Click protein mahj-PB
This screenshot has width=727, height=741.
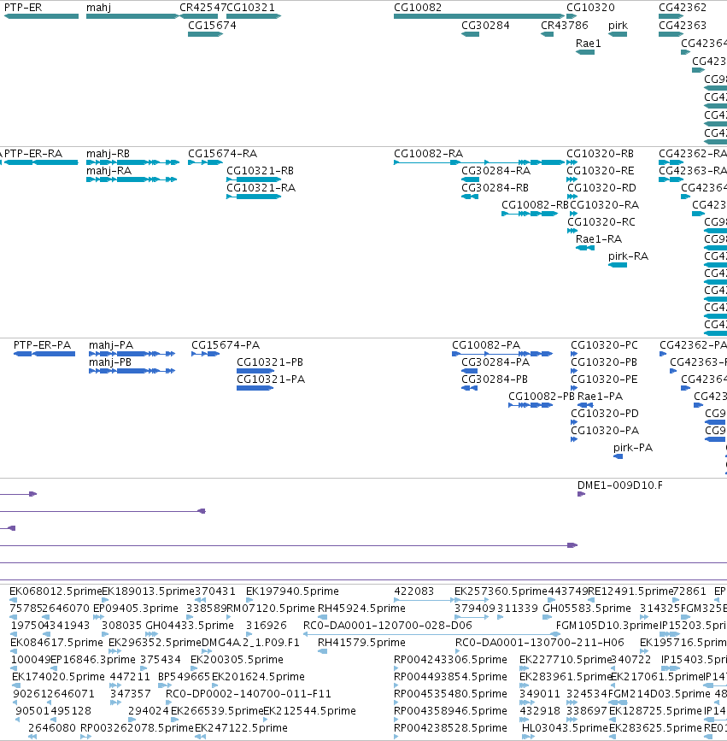click(110, 362)
